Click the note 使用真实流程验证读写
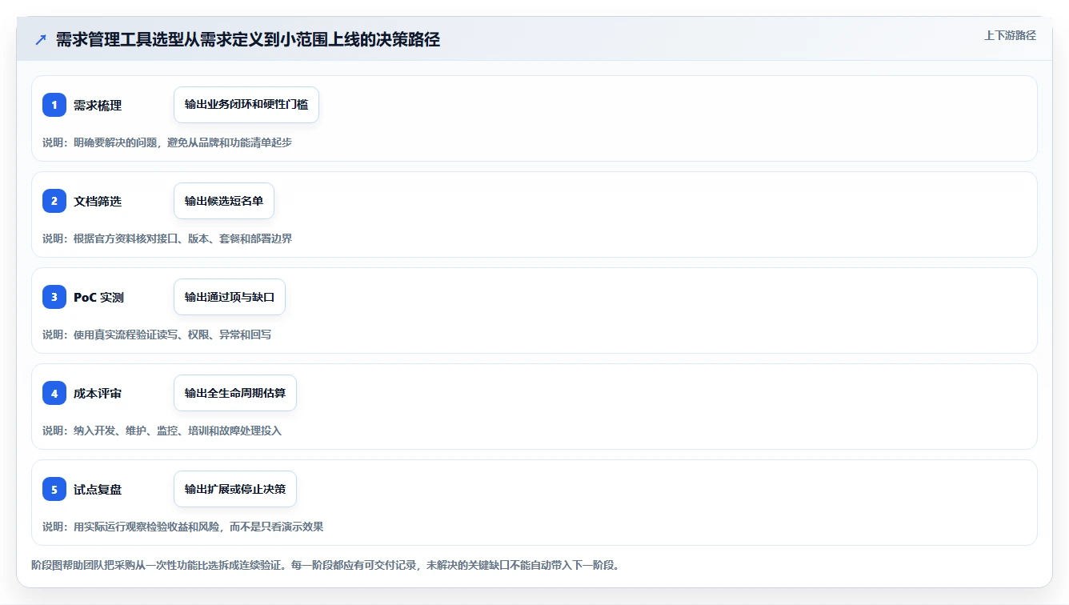Screen dimensions: 1069x605 click(x=157, y=335)
